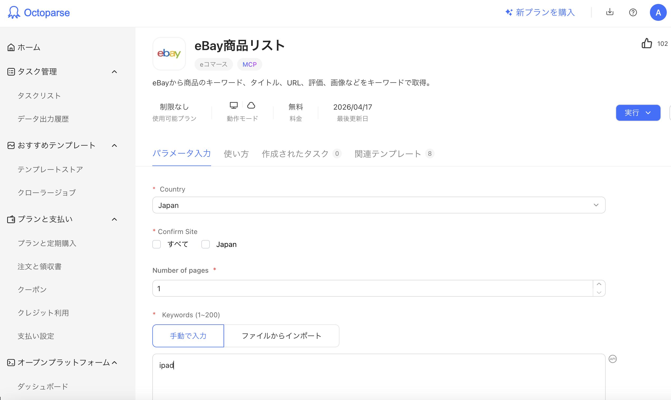
Task: Open プランと定期購入 in sidebar
Action: [x=47, y=243]
